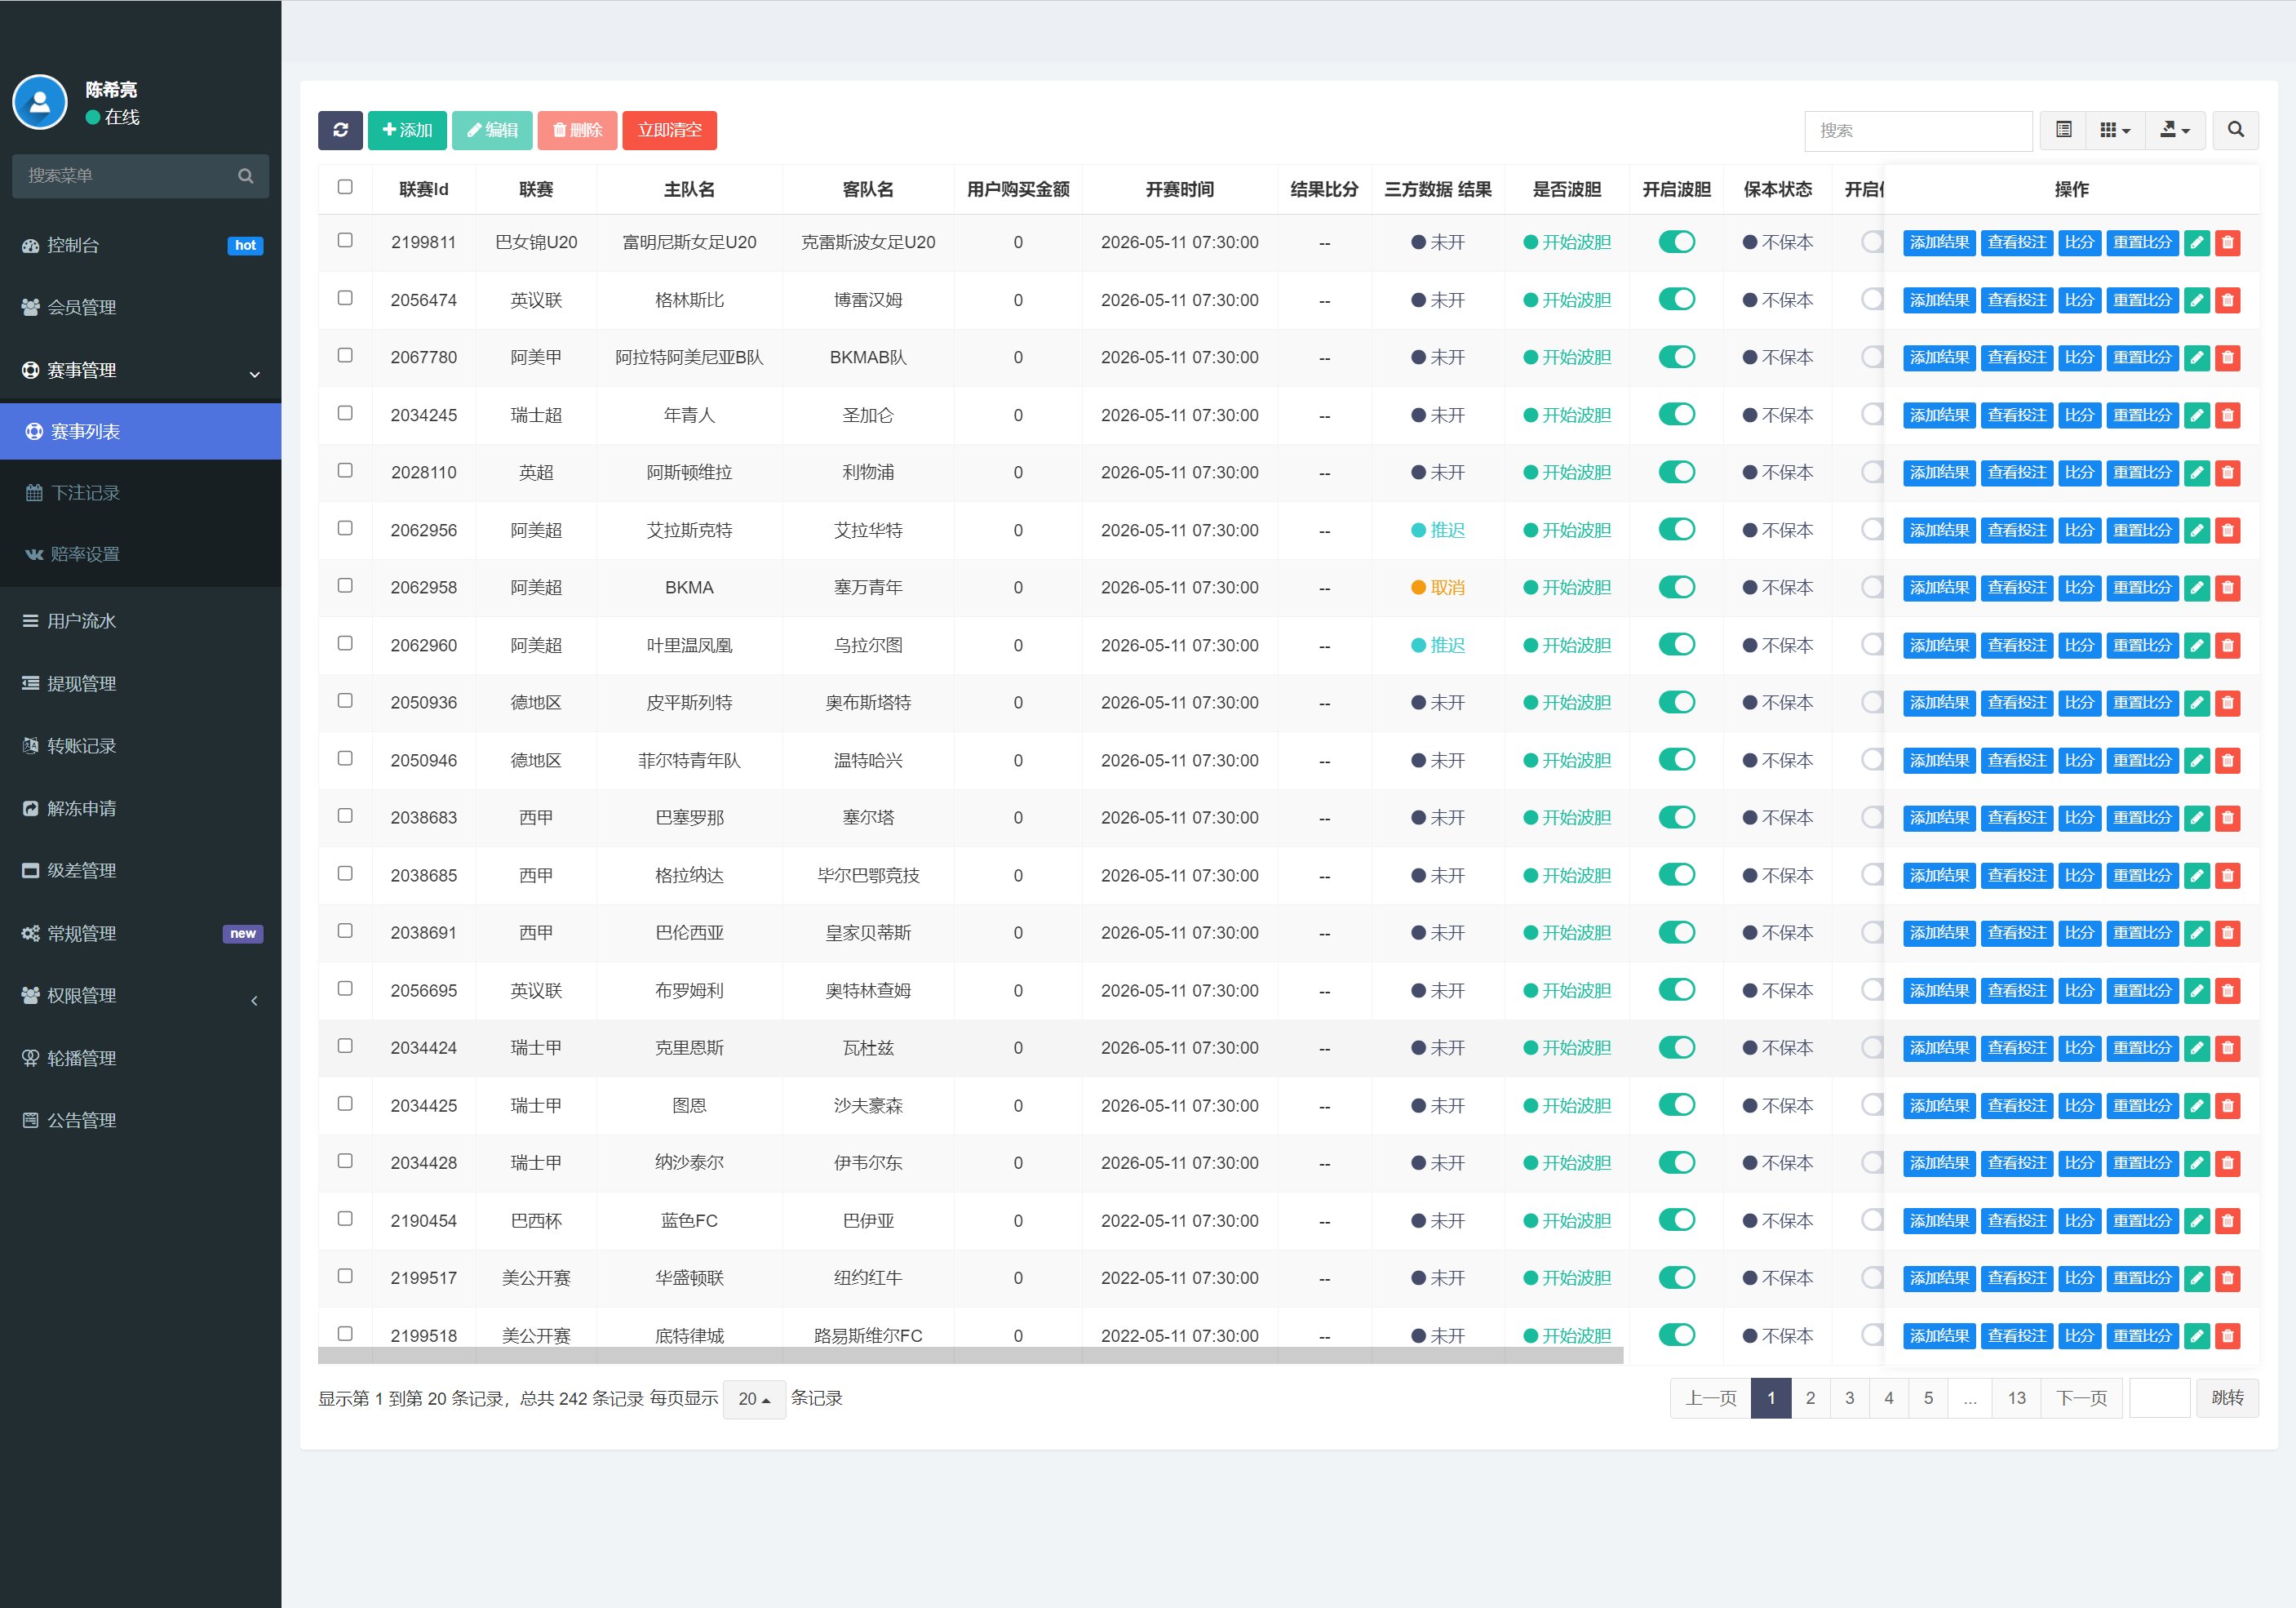Screen dimensions: 2296x1608
Task: Click the green 添加 button
Action: (407, 130)
